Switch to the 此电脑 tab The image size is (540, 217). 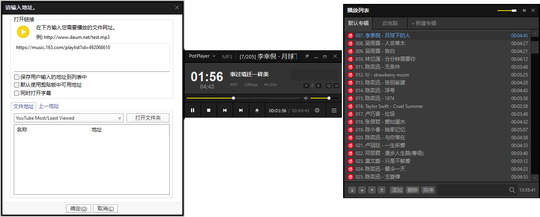[x=390, y=23]
